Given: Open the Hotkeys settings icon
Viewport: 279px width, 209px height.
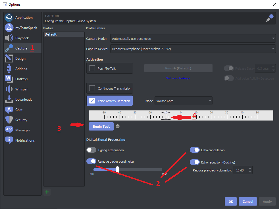Looking at the screenshot, I should [9, 79].
